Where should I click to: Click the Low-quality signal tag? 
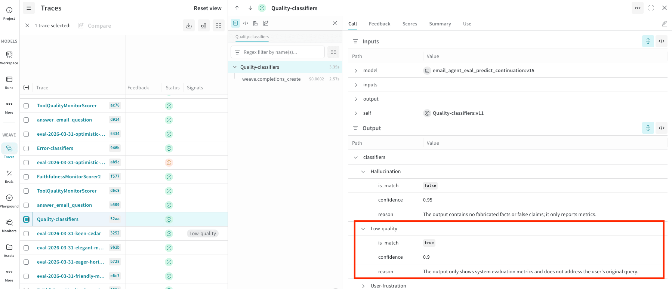pyautogui.click(x=203, y=233)
